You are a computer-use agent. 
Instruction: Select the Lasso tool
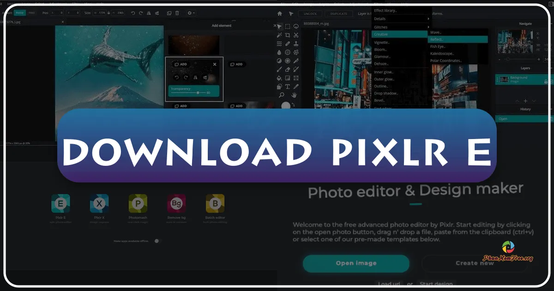[296, 27]
